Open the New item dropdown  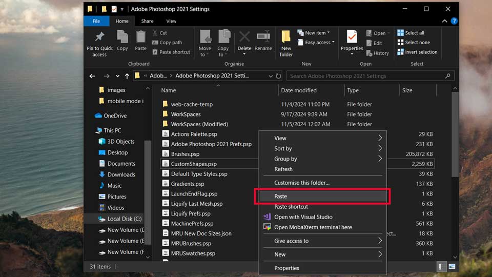(314, 33)
